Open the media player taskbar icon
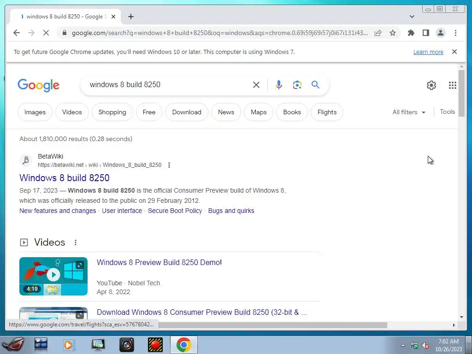Screen dimensions: 472x354 [x=68, y=345]
